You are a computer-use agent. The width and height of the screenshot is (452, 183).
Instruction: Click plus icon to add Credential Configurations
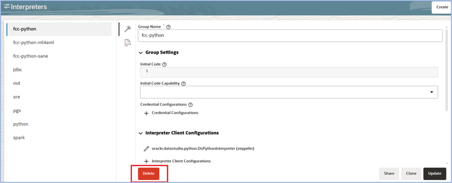click(x=146, y=113)
